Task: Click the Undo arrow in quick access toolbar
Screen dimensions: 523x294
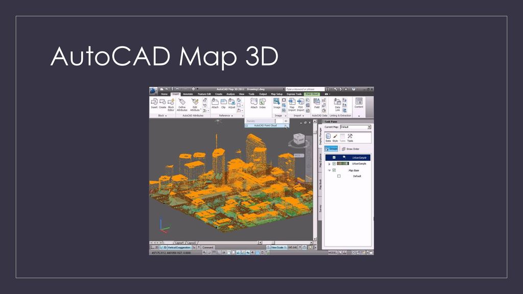Action: point(178,89)
